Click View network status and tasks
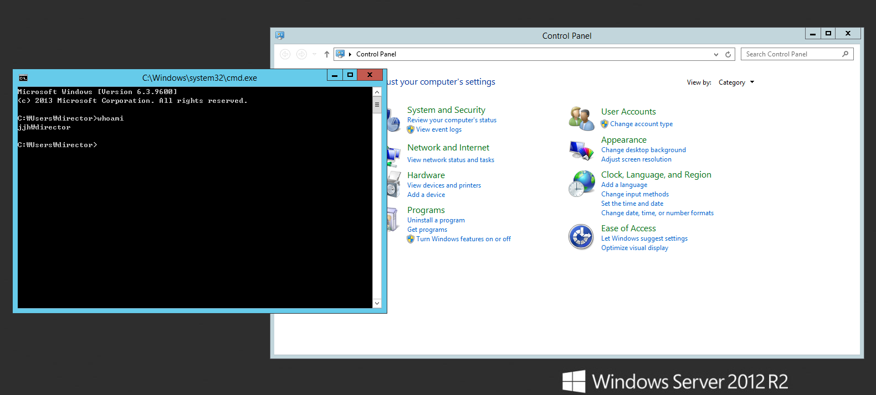Image resolution: width=876 pixels, height=395 pixels. pos(450,160)
